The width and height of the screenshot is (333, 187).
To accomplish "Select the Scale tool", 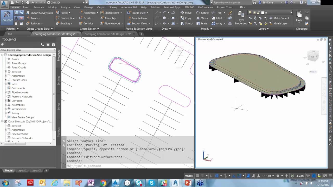I will pyautogui.click(x=202, y=23).
